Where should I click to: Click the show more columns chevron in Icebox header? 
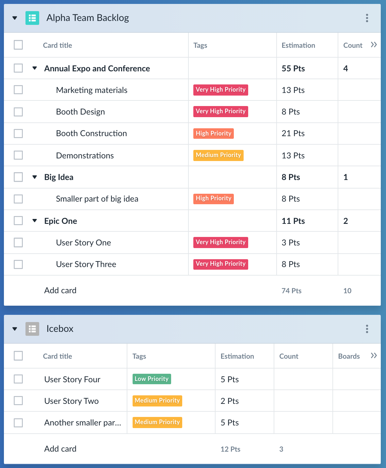click(x=374, y=355)
